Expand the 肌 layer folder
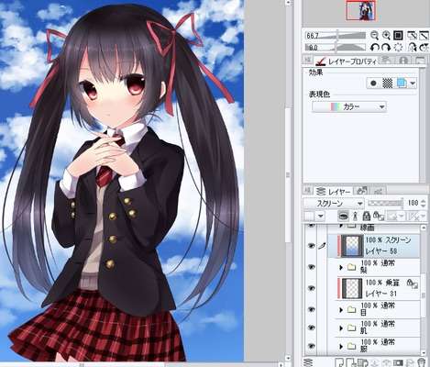 click(x=341, y=328)
